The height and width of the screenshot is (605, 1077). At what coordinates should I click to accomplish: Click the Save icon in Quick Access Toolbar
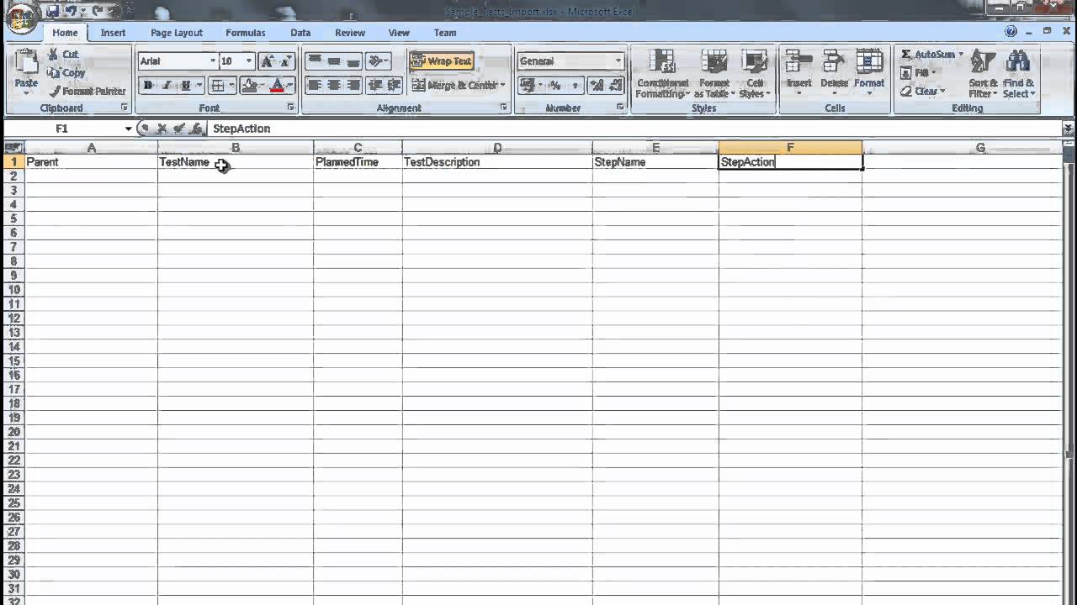tap(52, 11)
